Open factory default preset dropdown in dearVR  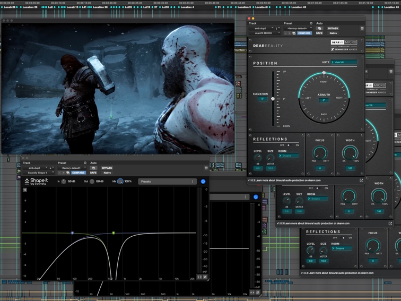[298, 29]
